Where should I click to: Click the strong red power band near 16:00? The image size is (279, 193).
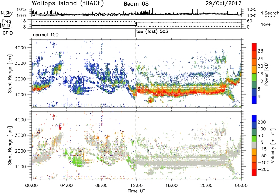click(171, 93)
